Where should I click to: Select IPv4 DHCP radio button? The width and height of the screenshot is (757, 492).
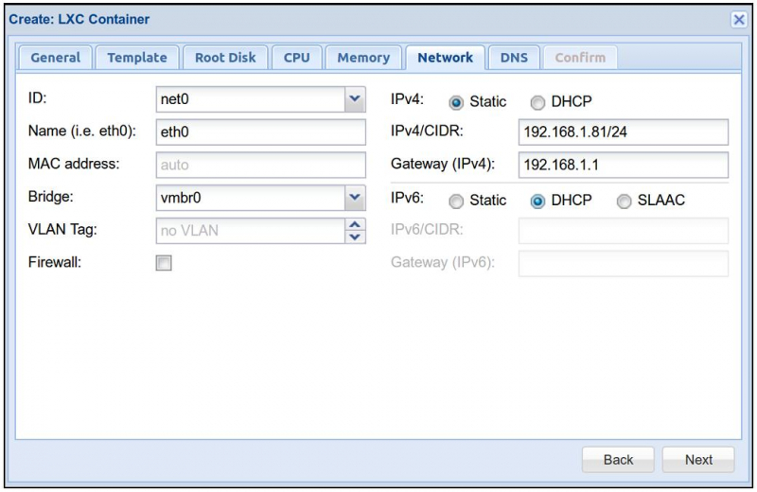coord(537,102)
